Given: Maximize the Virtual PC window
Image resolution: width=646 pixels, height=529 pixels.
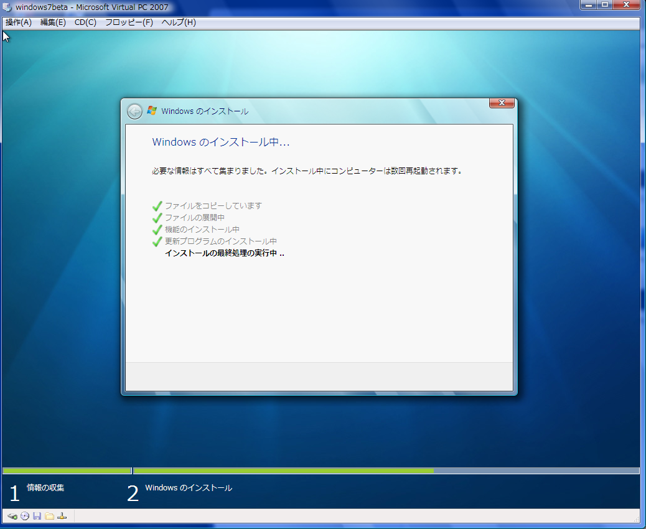Looking at the screenshot, I should pyautogui.click(x=604, y=5).
